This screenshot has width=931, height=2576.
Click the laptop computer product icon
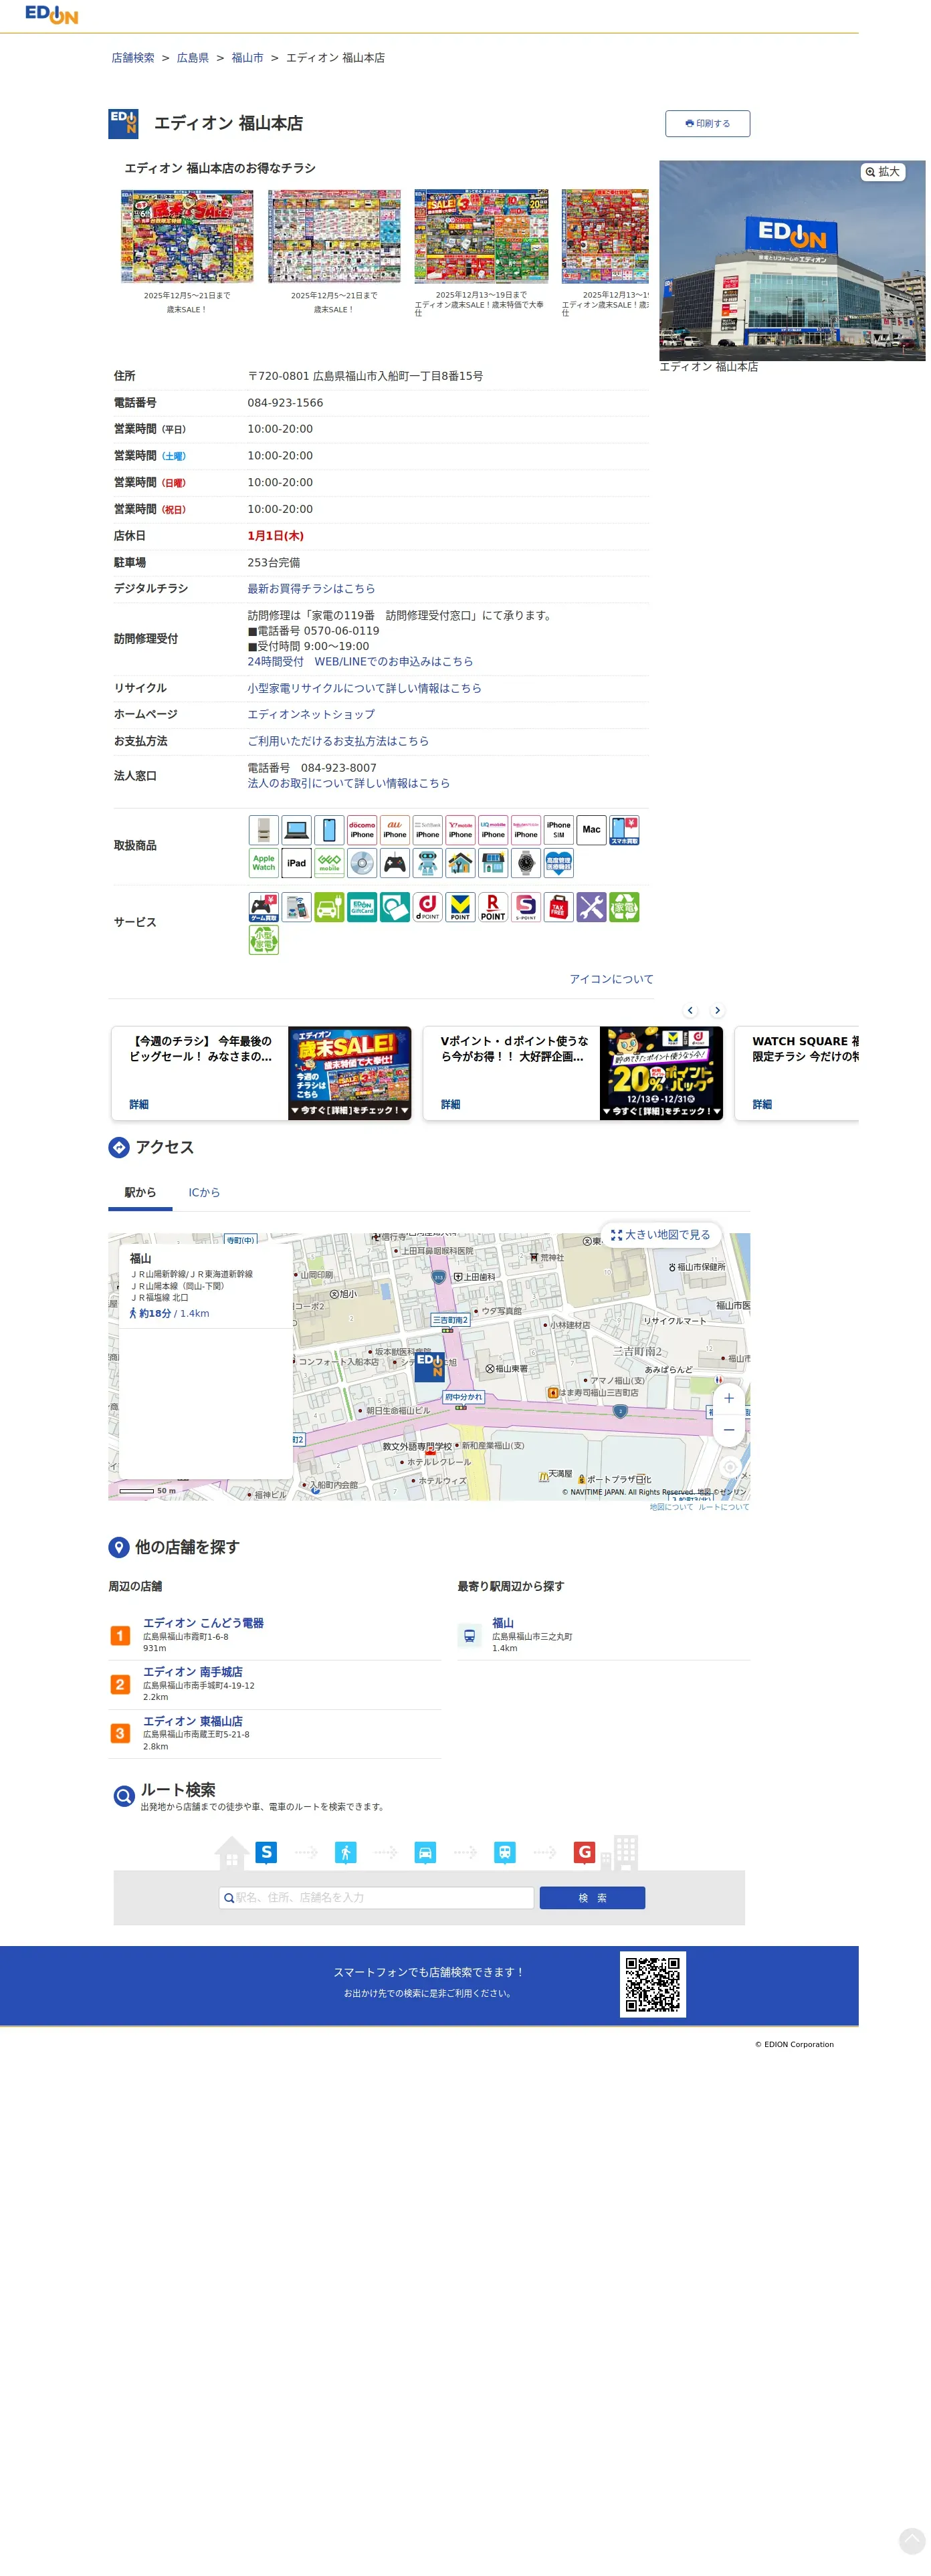coord(296,829)
